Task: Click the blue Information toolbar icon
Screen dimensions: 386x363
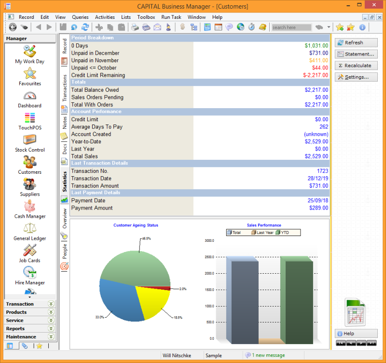Action: [362, 27]
